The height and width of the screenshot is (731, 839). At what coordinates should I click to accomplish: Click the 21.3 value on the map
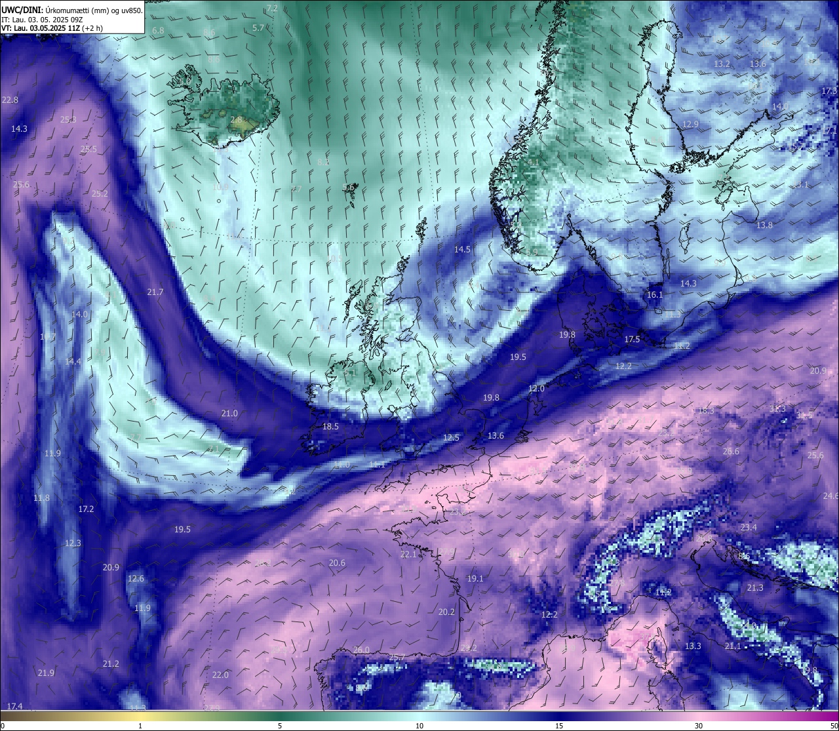point(755,588)
